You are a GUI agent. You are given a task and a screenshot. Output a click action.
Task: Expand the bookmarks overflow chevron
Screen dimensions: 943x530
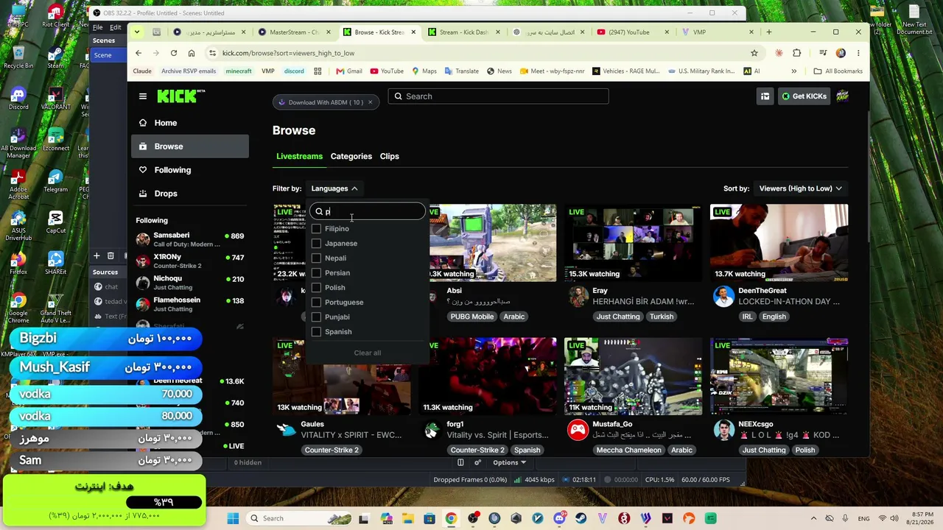793,71
